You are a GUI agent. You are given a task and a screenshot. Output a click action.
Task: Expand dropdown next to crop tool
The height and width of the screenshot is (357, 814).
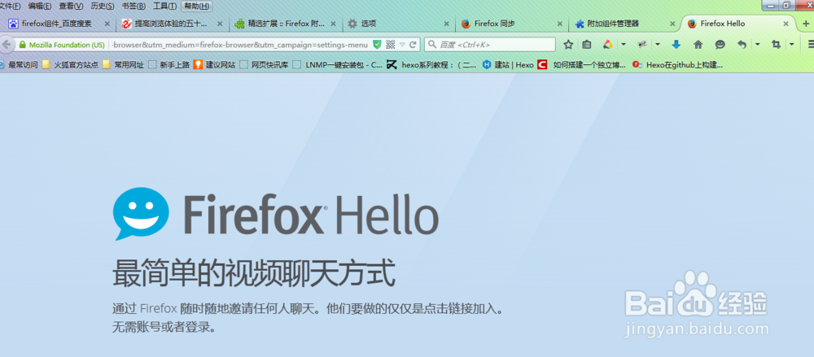click(x=792, y=45)
